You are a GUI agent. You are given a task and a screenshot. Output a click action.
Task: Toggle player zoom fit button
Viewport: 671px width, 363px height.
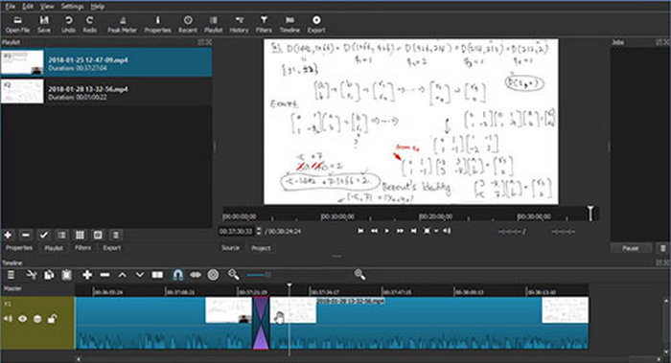pyautogui.click(x=427, y=231)
